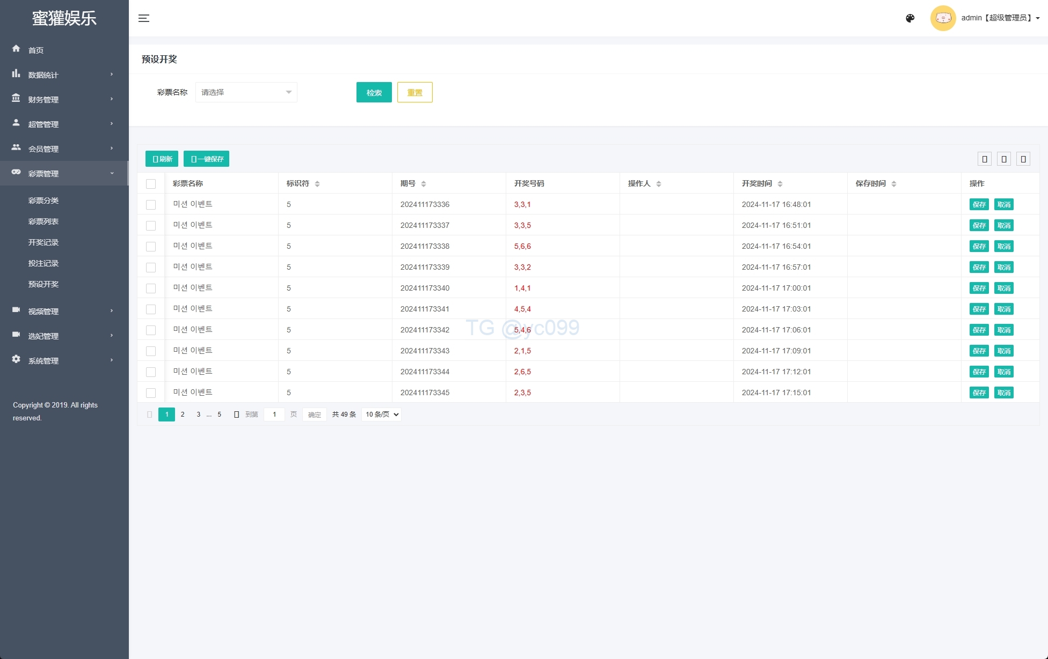Open the theme palette icon

tap(910, 18)
